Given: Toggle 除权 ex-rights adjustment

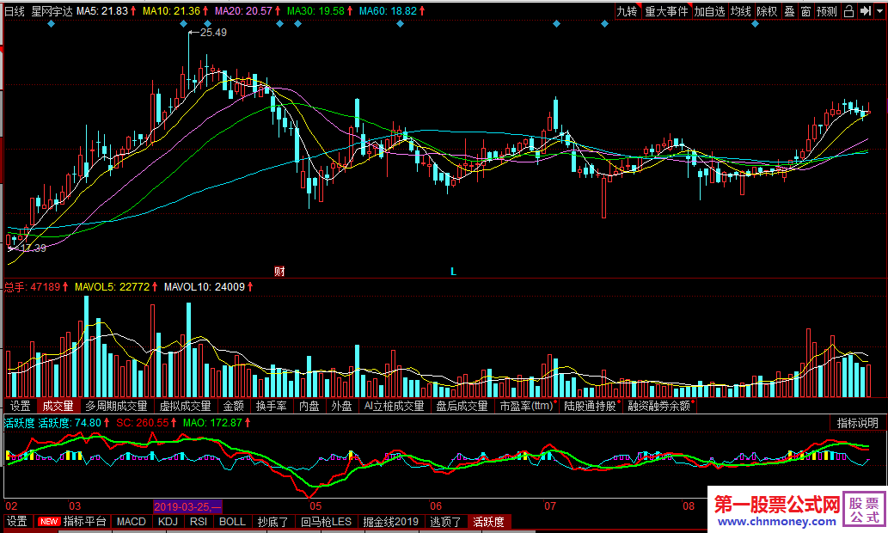Looking at the screenshot, I should pos(768,11).
